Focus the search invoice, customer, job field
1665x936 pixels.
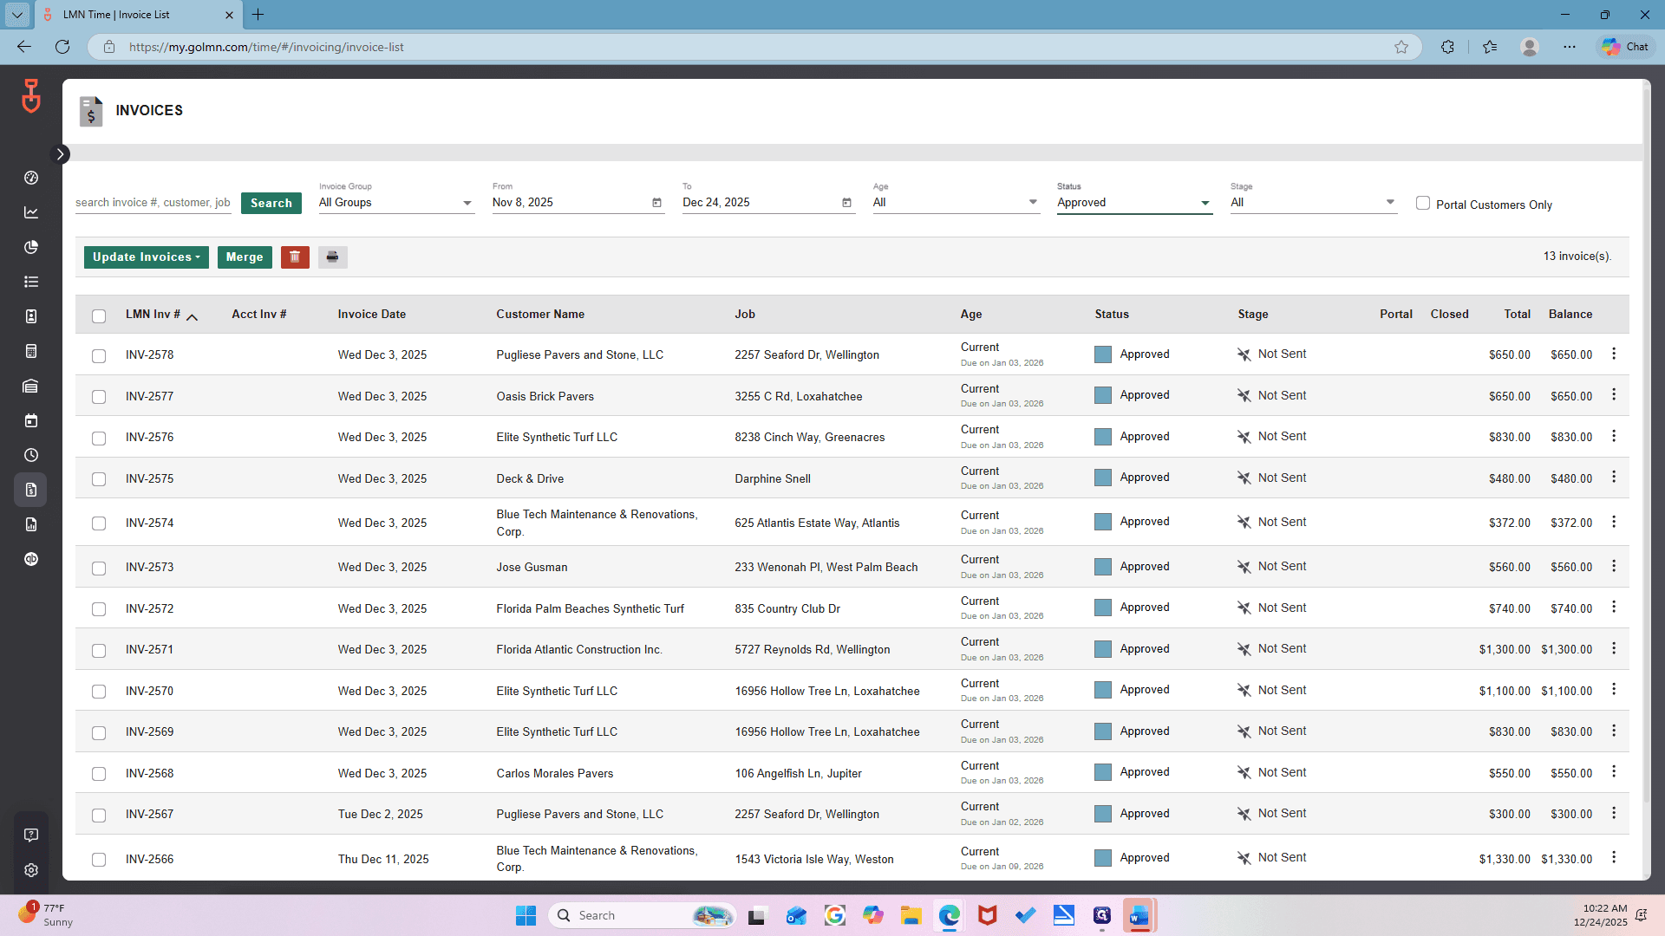pyautogui.click(x=153, y=203)
